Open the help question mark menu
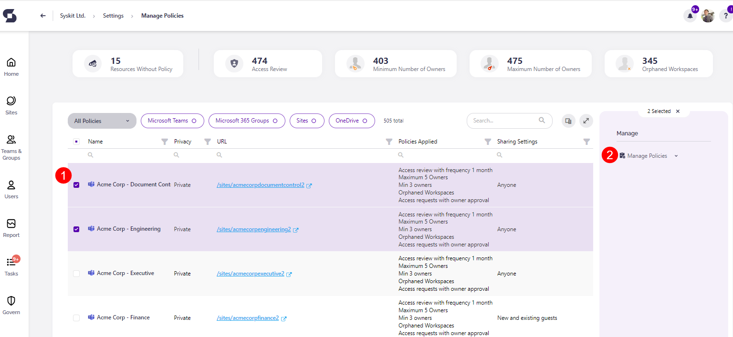 point(725,15)
